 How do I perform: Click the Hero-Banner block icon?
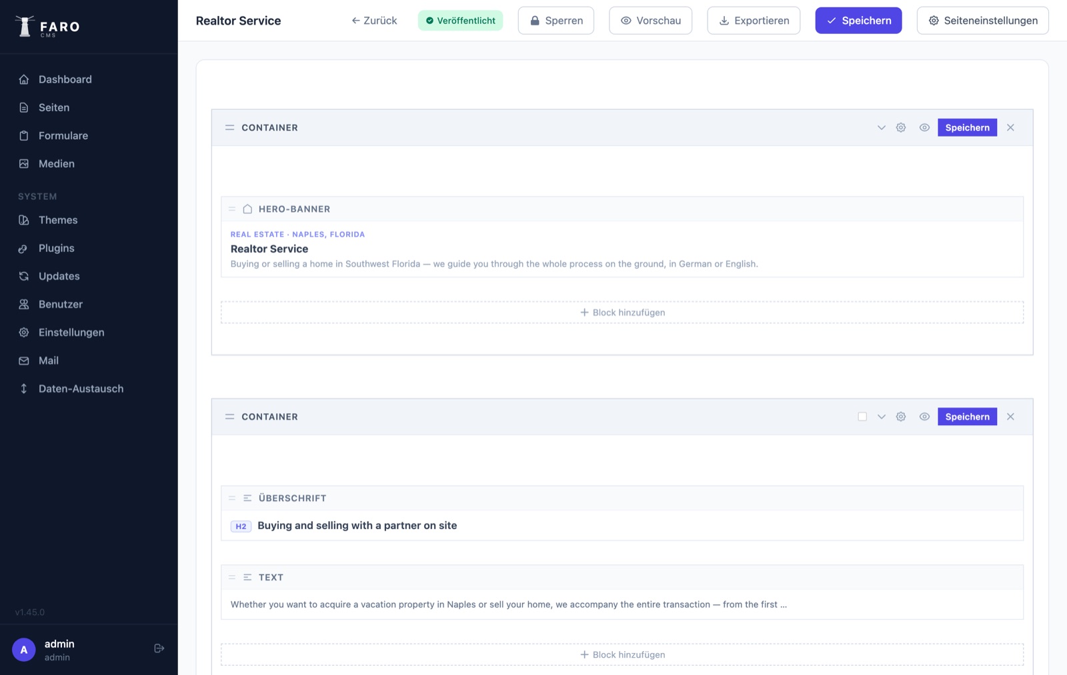tap(247, 209)
